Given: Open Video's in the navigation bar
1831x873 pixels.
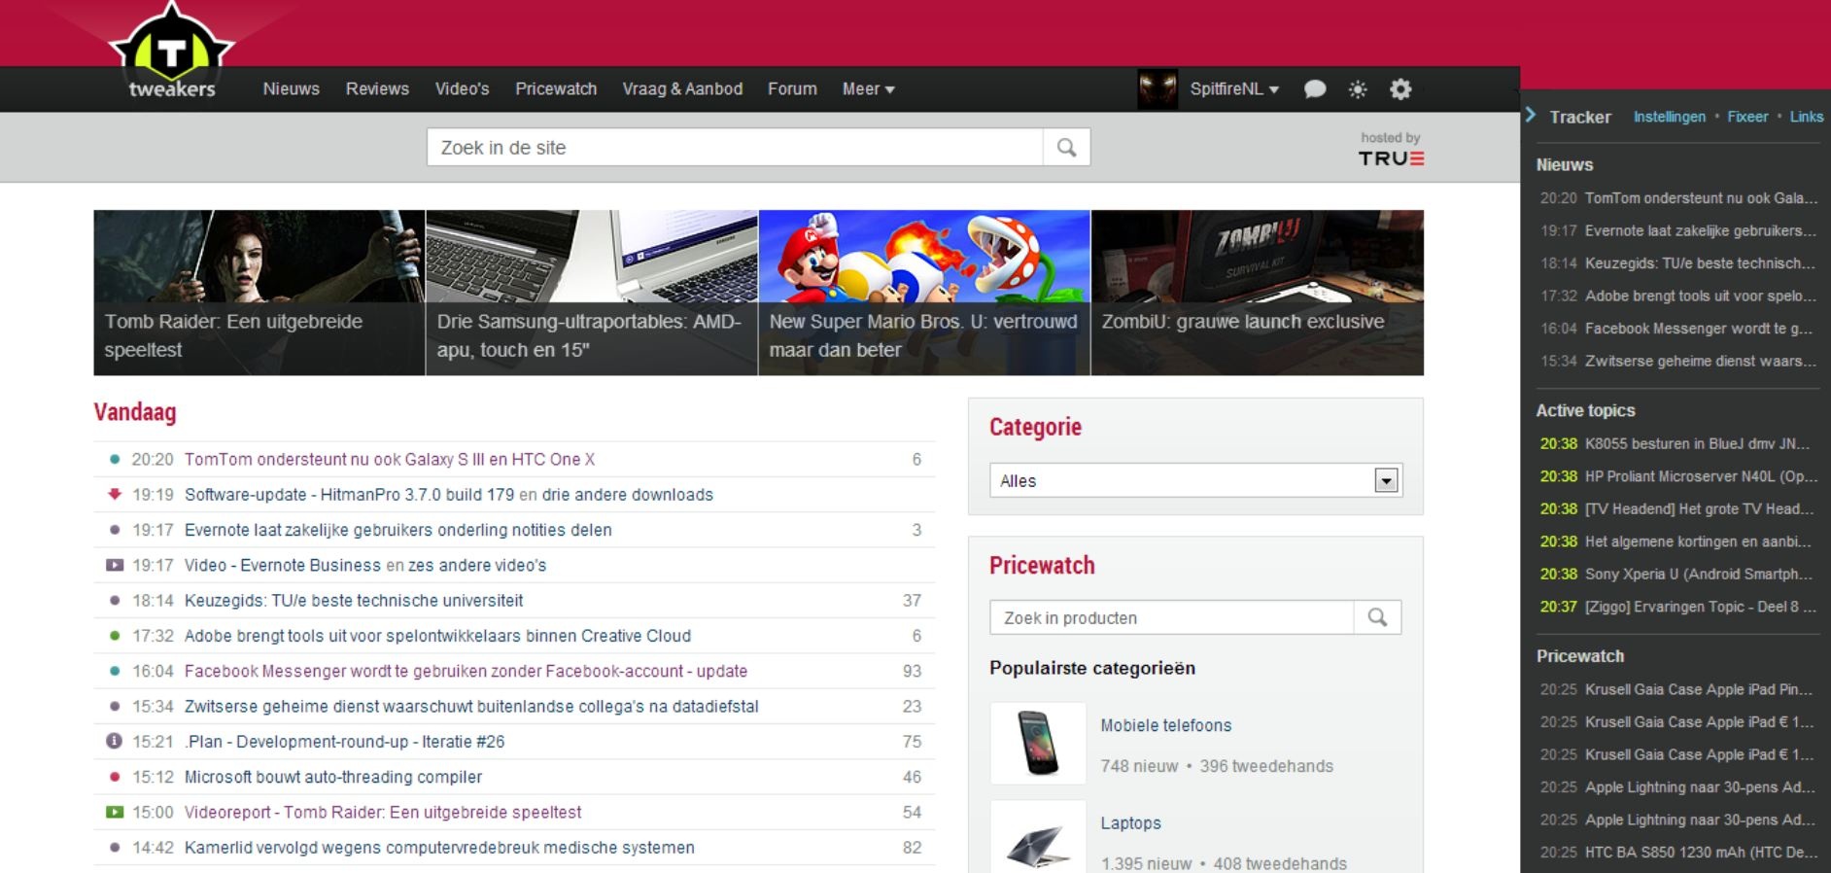Looking at the screenshot, I should [x=462, y=89].
